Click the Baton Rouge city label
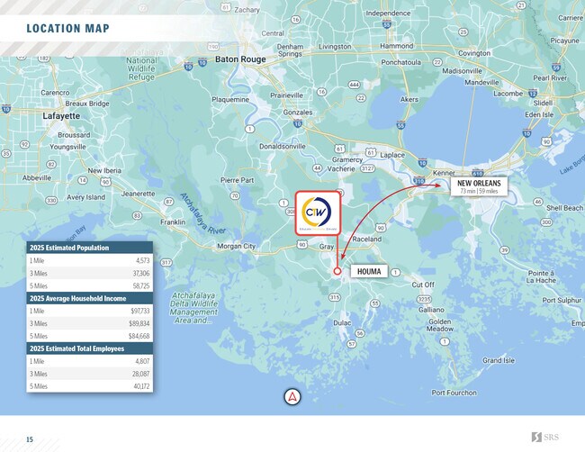 239,59
